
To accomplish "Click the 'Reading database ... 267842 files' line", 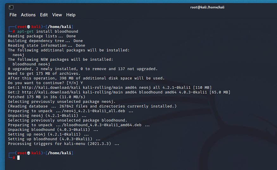I will tap(92, 106).
